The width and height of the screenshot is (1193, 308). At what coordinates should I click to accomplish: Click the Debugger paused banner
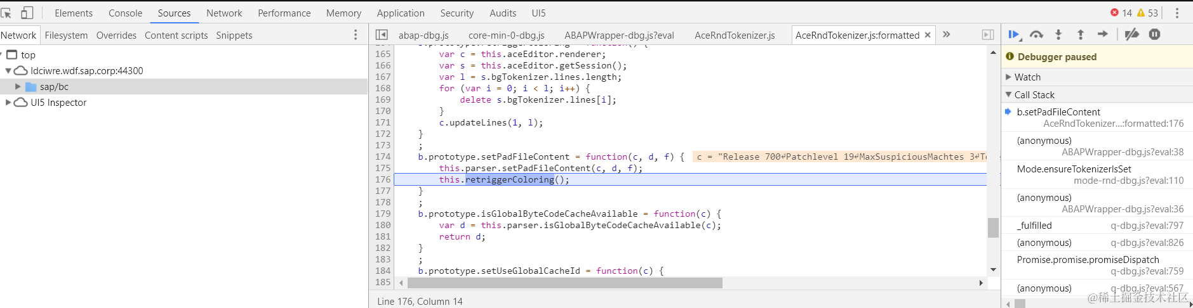(x=1097, y=56)
